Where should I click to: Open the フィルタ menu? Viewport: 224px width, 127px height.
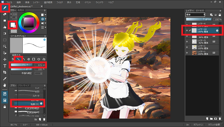tap(59, 2)
